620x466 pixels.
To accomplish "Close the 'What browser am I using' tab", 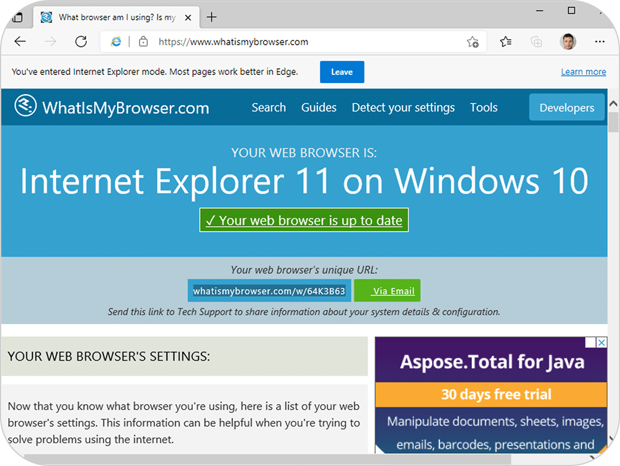I will click(188, 17).
